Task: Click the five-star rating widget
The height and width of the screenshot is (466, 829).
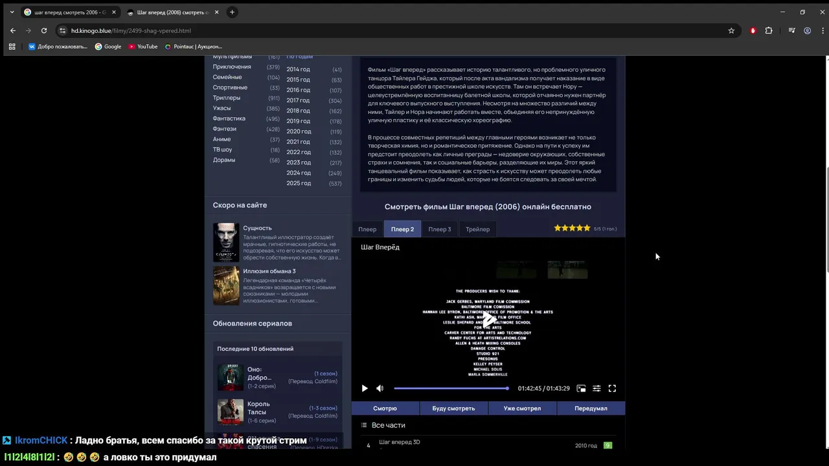Action: (x=573, y=228)
